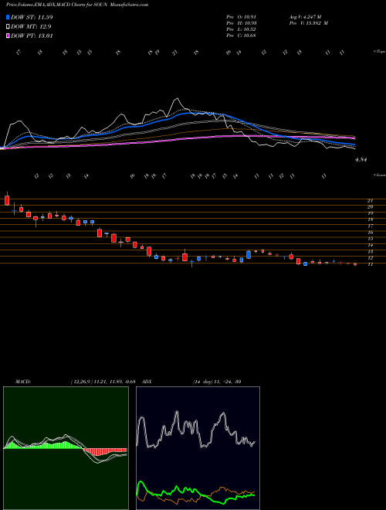The image size is (386, 510).
Task: Click the ADX (14 day) values text
Action: point(217,382)
